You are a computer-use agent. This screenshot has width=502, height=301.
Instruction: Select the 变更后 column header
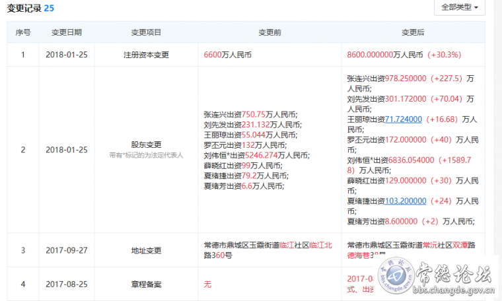[x=413, y=32]
